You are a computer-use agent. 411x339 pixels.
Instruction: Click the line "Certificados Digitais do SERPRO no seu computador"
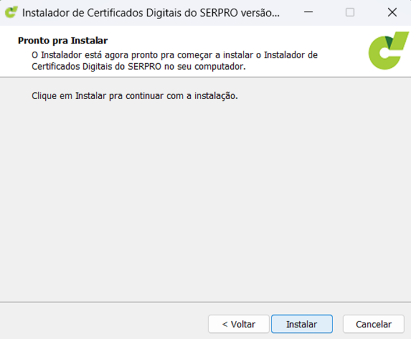(138, 66)
